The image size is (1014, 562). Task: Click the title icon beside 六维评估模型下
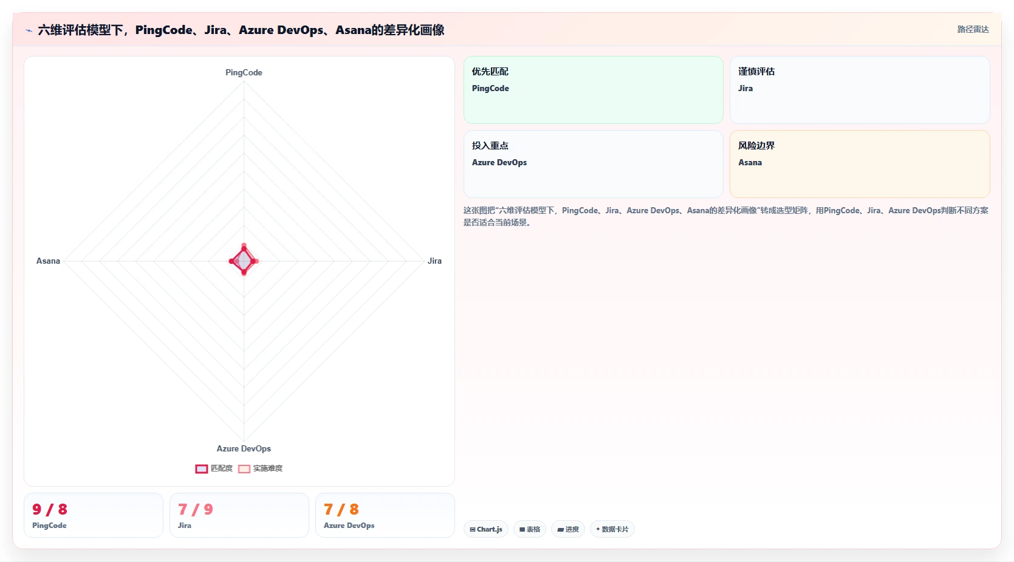pyautogui.click(x=29, y=30)
